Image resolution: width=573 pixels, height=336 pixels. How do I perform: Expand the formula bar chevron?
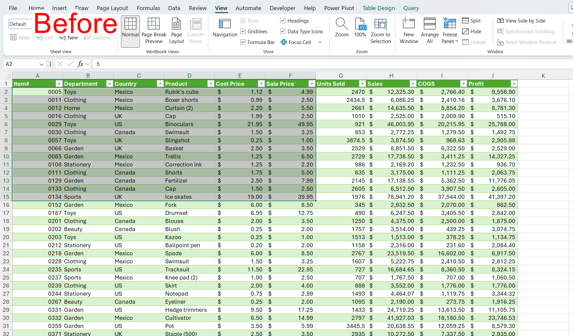click(x=88, y=64)
